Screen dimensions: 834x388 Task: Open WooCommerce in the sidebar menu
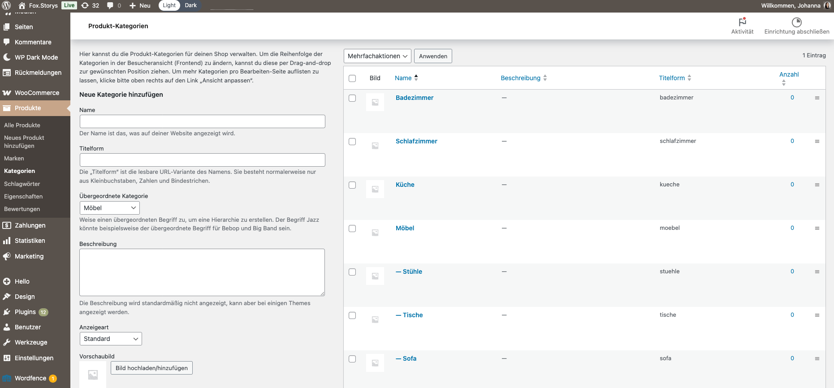[37, 93]
